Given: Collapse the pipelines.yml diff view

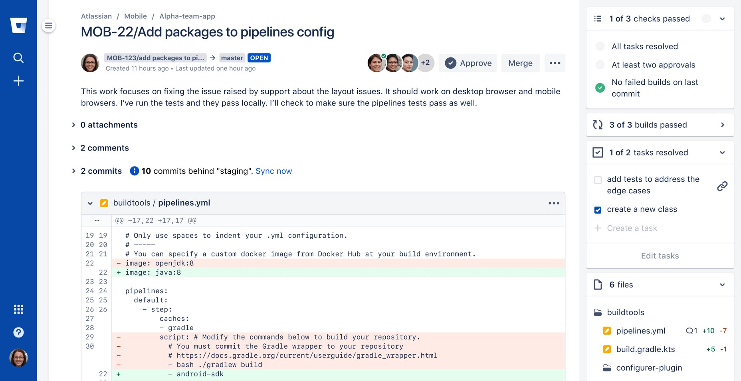Looking at the screenshot, I should tap(90, 203).
